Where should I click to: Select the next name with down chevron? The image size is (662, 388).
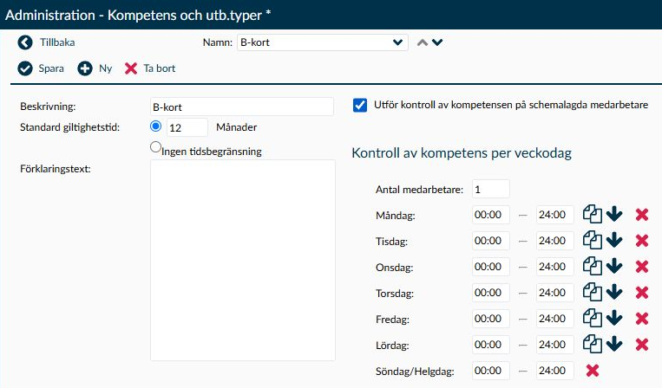click(437, 42)
